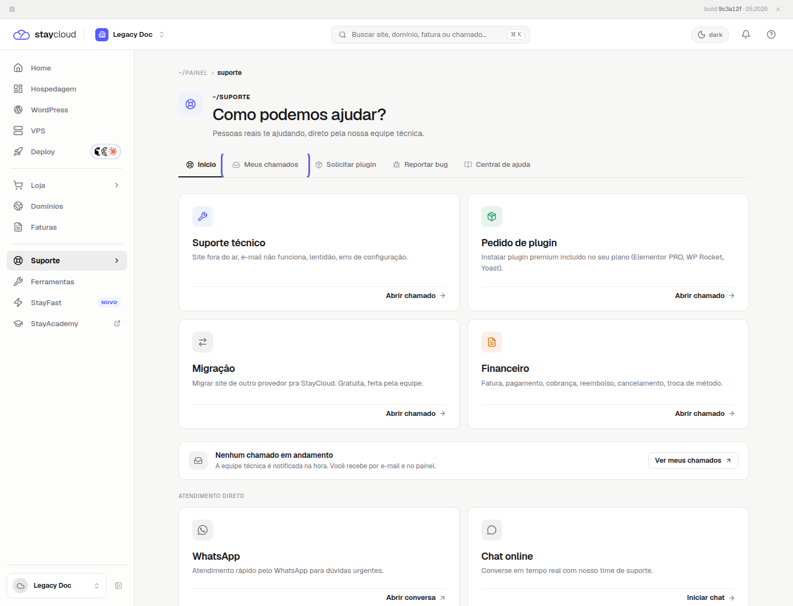Click the 'Nenhum chamado em andamento' text
The image size is (793, 606).
(274, 455)
